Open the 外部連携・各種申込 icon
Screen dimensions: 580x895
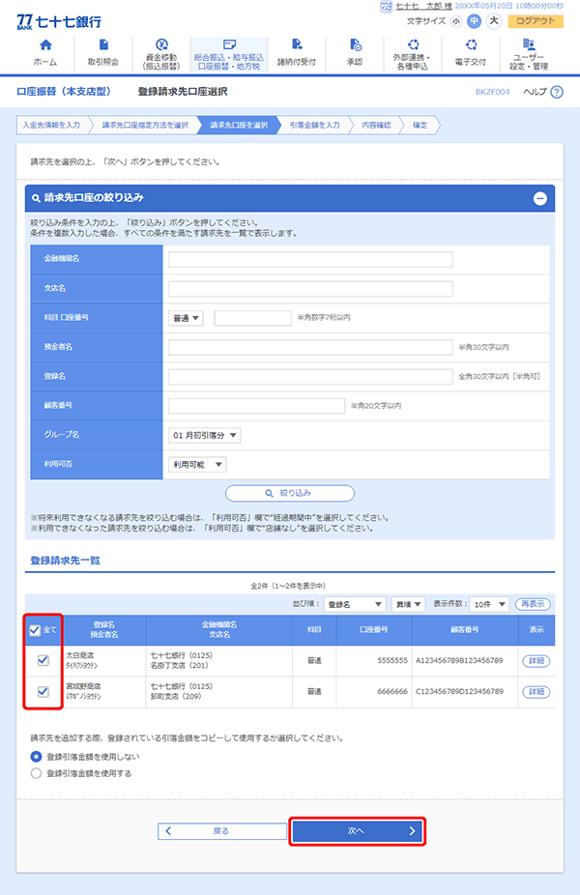click(x=413, y=44)
